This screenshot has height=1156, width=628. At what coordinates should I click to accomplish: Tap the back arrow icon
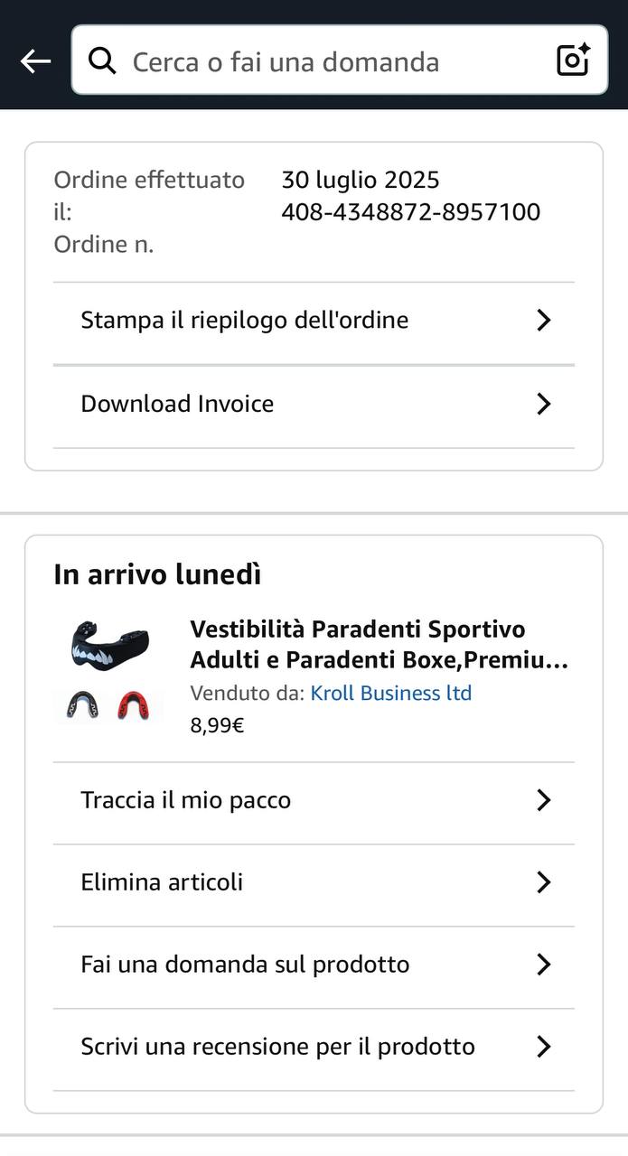[35, 61]
